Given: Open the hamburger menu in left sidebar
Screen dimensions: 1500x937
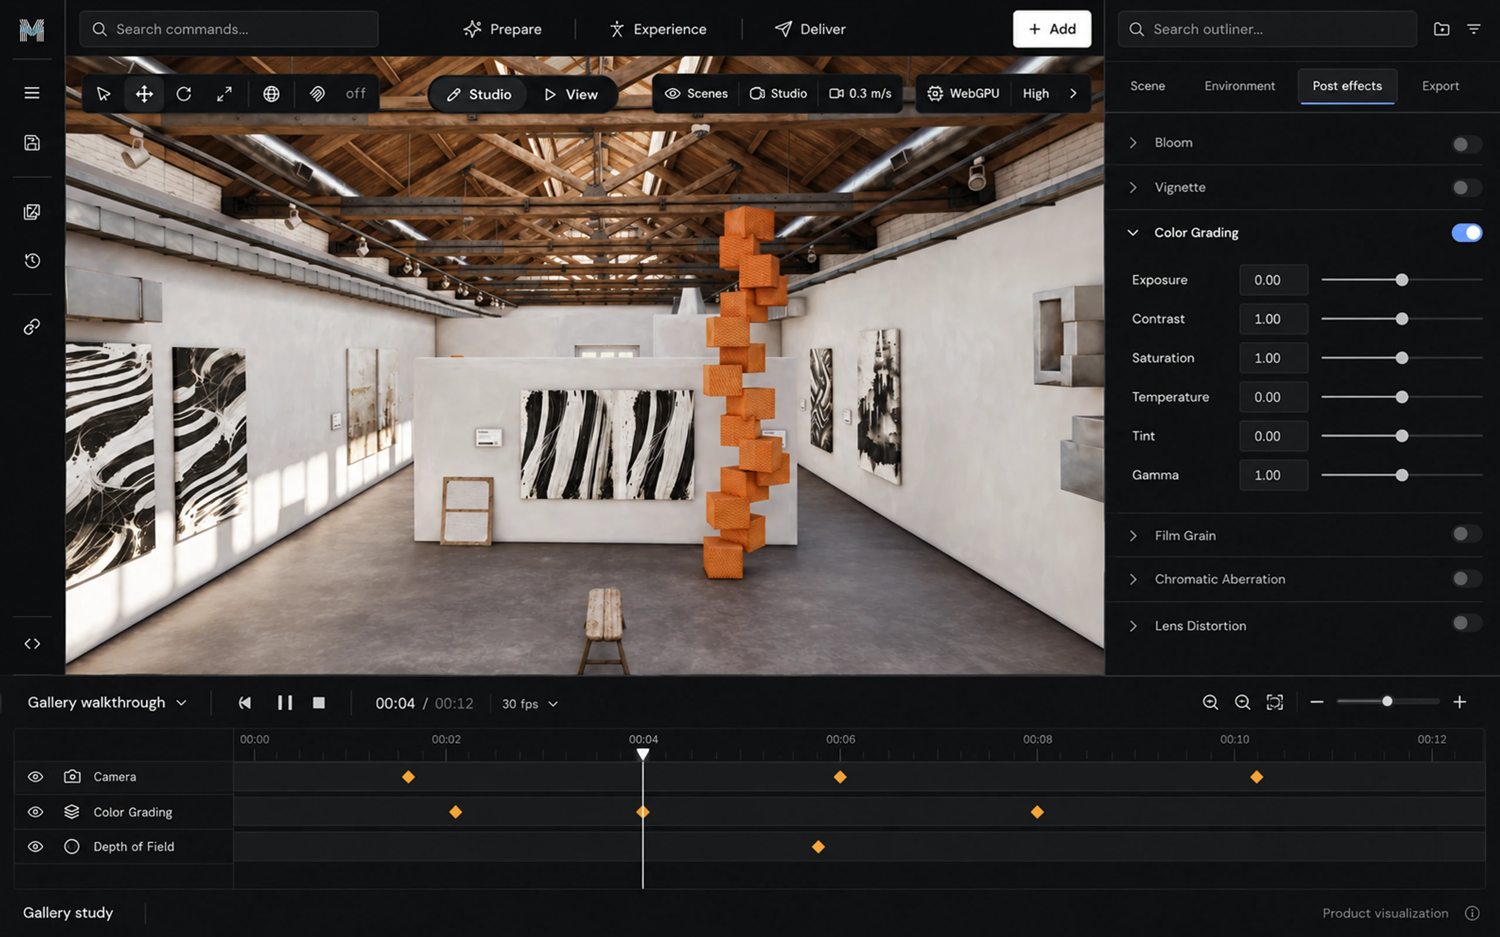Looking at the screenshot, I should tap(32, 93).
